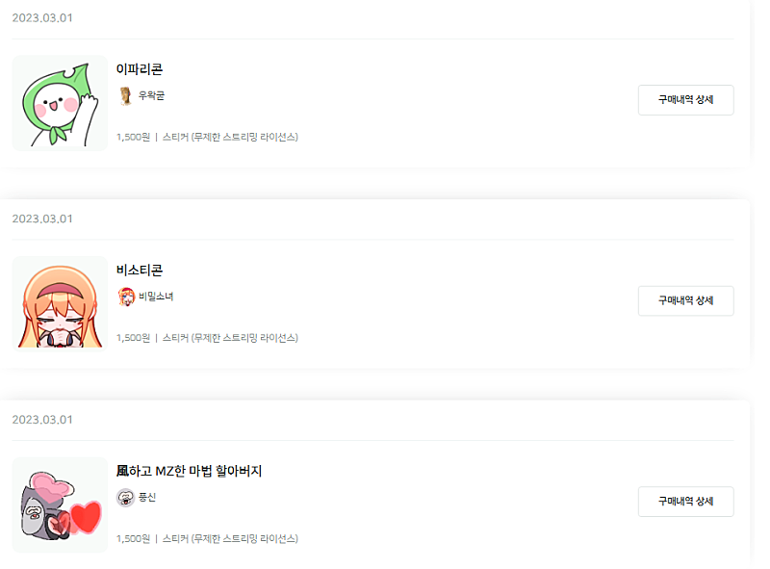Open the 비소티콘 sticker title

pos(140,271)
